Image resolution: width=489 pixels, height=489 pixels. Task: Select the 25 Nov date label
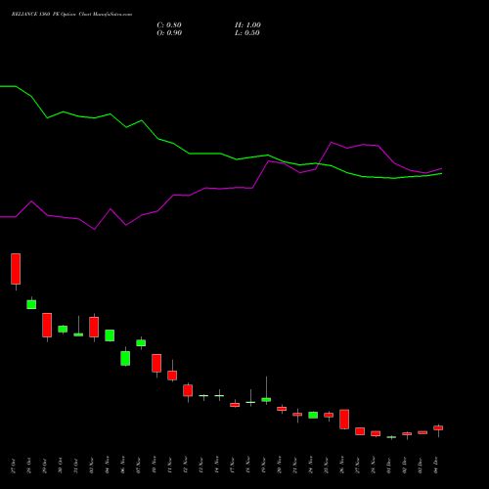[x=327, y=466]
